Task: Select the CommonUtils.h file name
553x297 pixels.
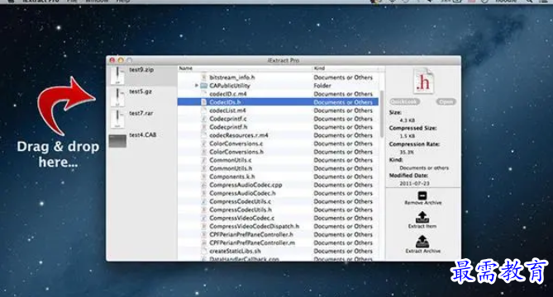Action: 231,168
